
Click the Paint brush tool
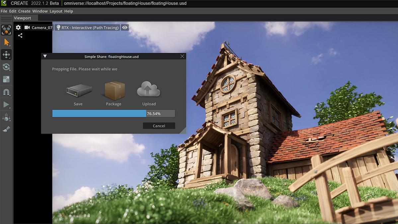tap(6, 129)
